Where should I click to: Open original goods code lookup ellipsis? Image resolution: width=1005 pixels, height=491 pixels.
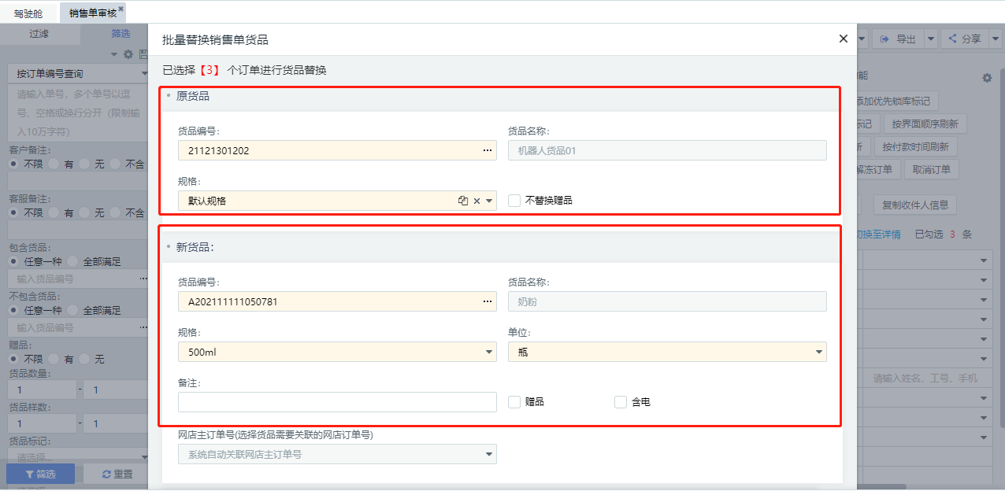pos(487,150)
